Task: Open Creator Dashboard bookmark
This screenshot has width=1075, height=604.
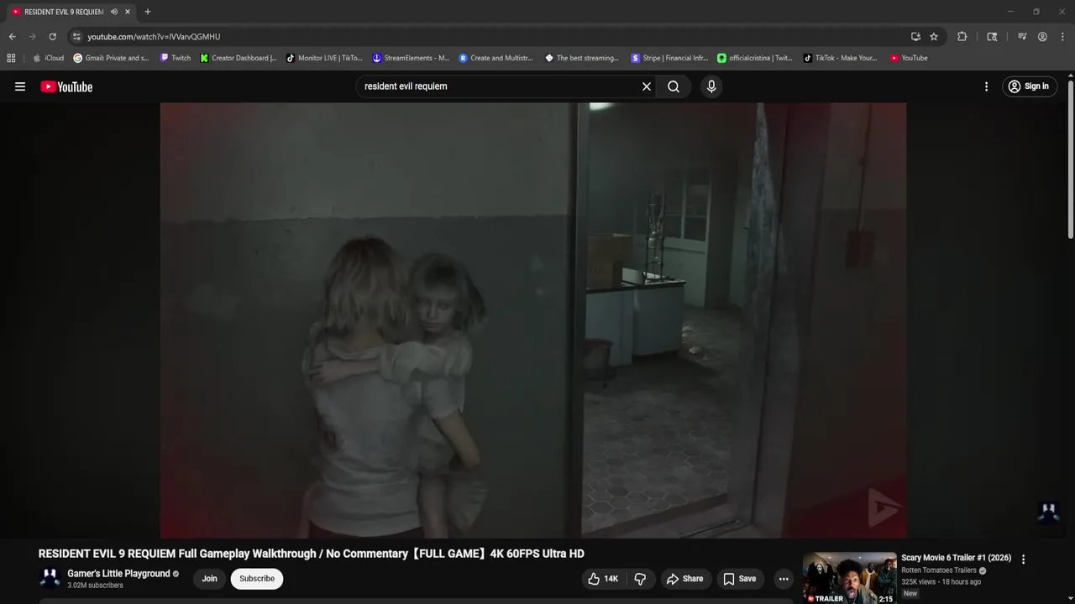Action: [238, 58]
